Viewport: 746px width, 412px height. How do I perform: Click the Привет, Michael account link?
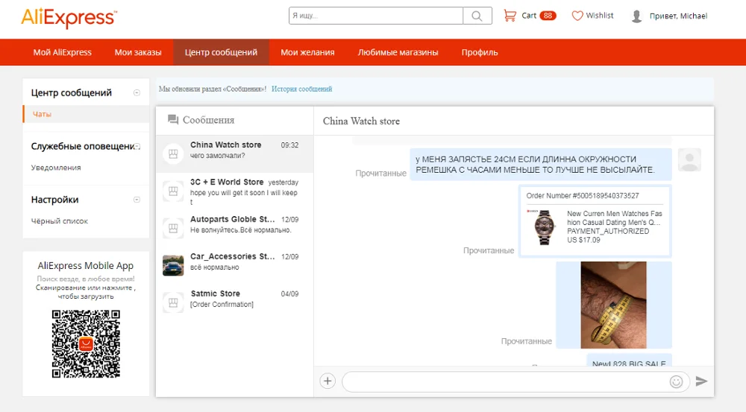point(678,16)
